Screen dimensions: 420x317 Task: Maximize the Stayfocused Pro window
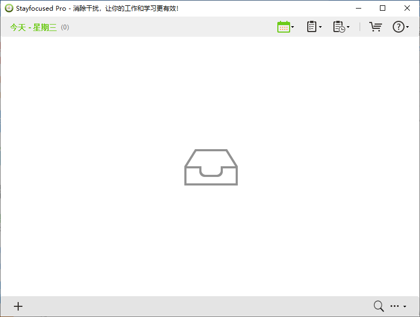click(x=383, y=9)
